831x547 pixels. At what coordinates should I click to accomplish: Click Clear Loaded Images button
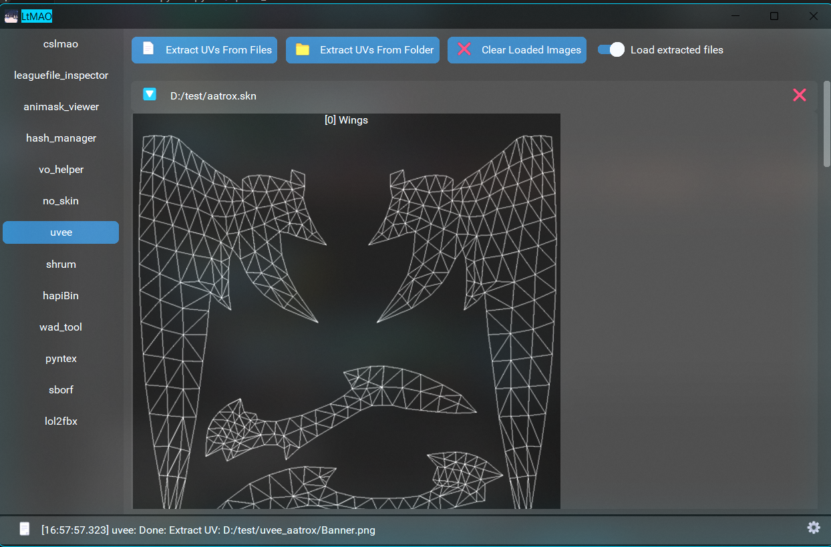coord(517,50)
